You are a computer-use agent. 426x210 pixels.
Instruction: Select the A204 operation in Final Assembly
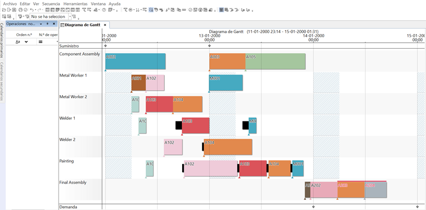376,189
